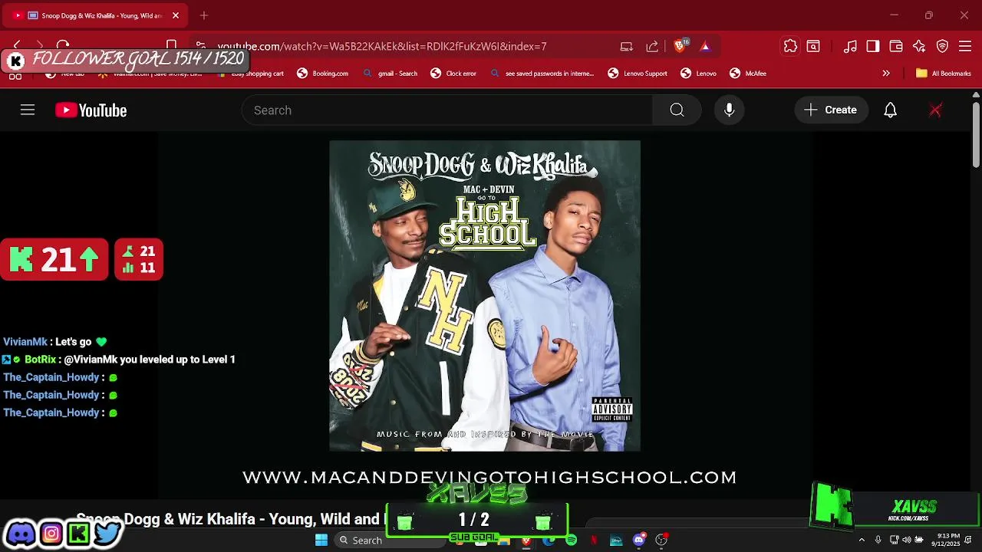Click the address bar URL
This screenshot has height=552, width=982.
pos(382,46)
